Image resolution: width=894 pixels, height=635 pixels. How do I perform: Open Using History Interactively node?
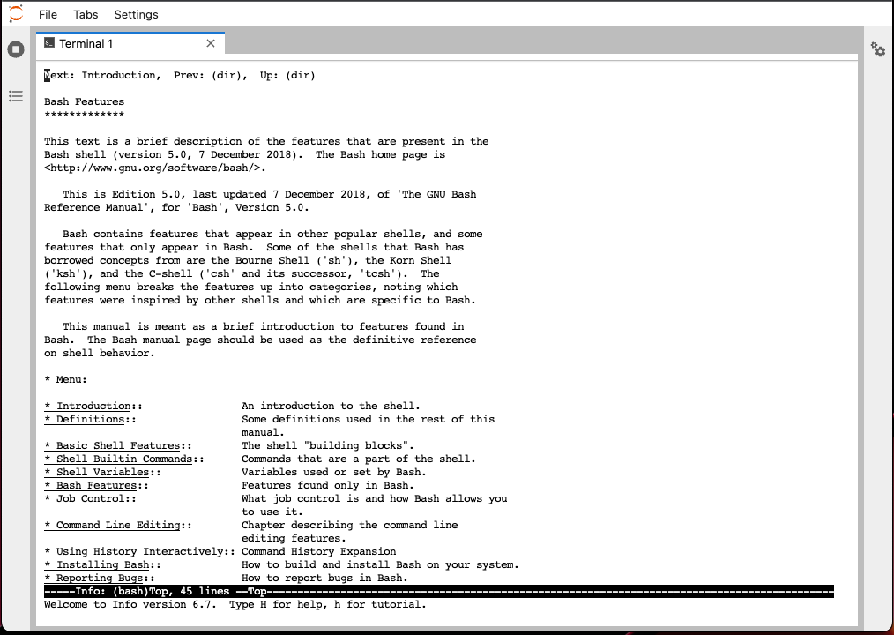tap(134, 551)
